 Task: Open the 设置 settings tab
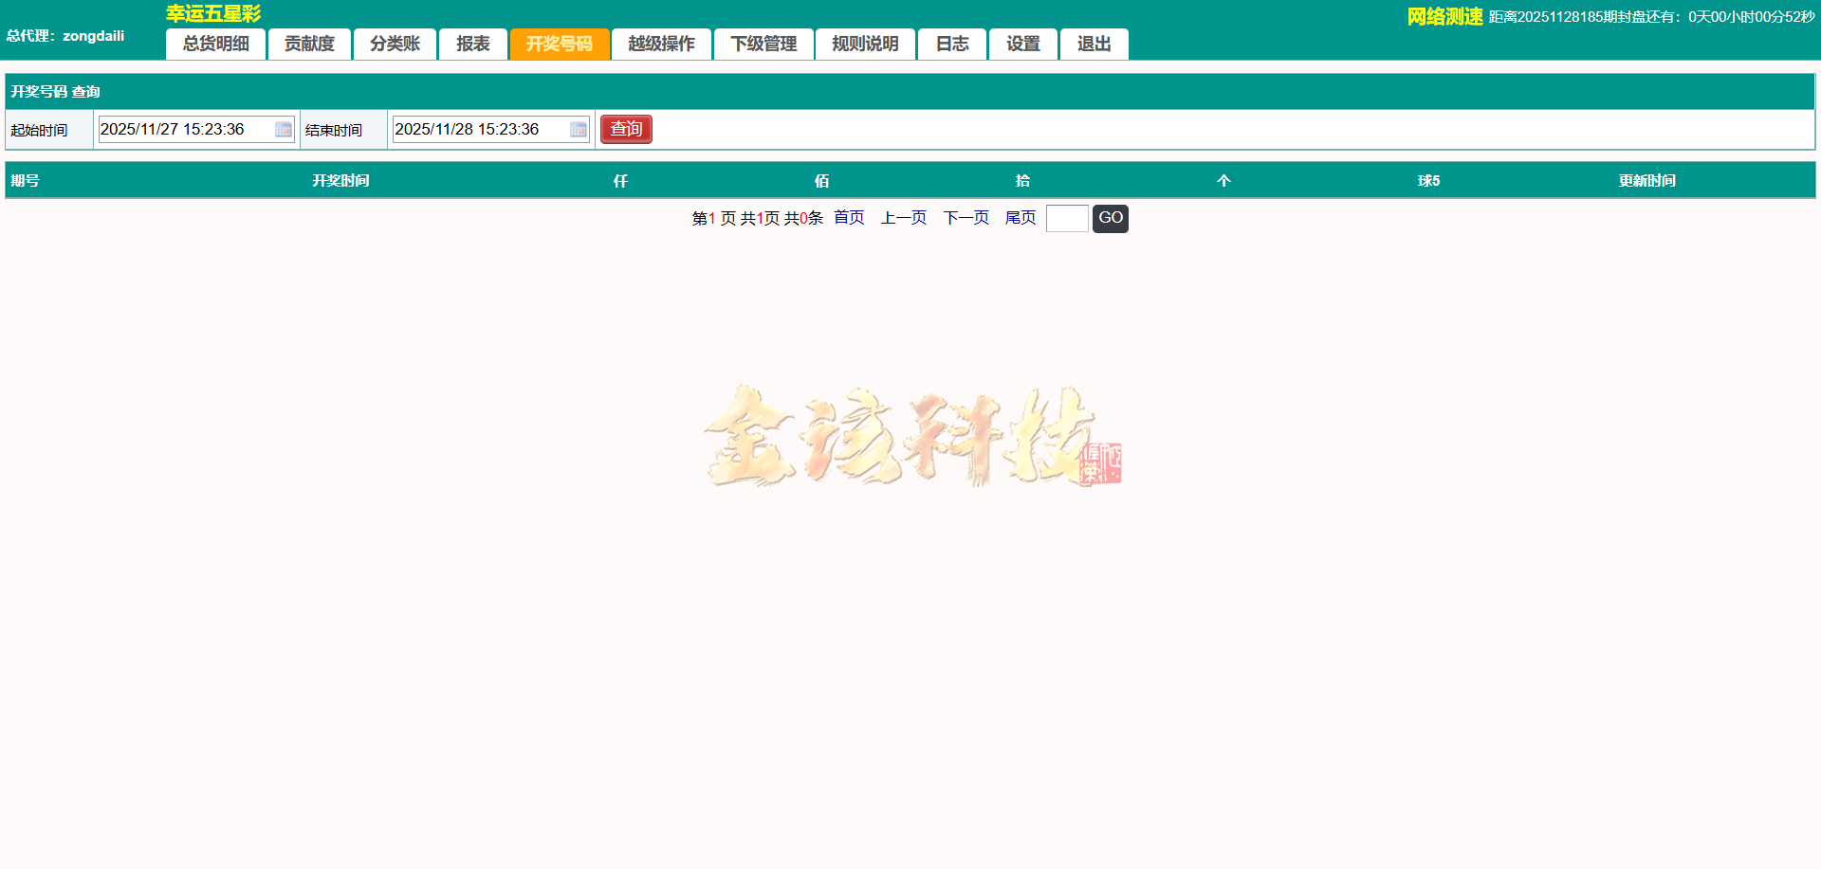[x=1022, y=44]
